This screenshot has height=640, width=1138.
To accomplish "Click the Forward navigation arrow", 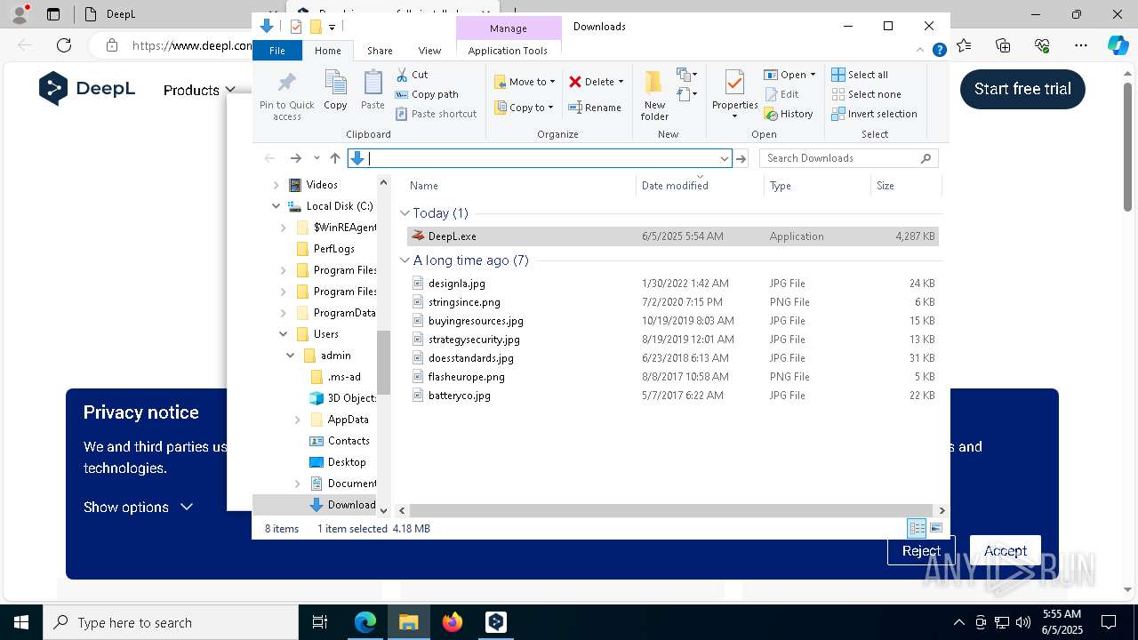I will [295, 158].
